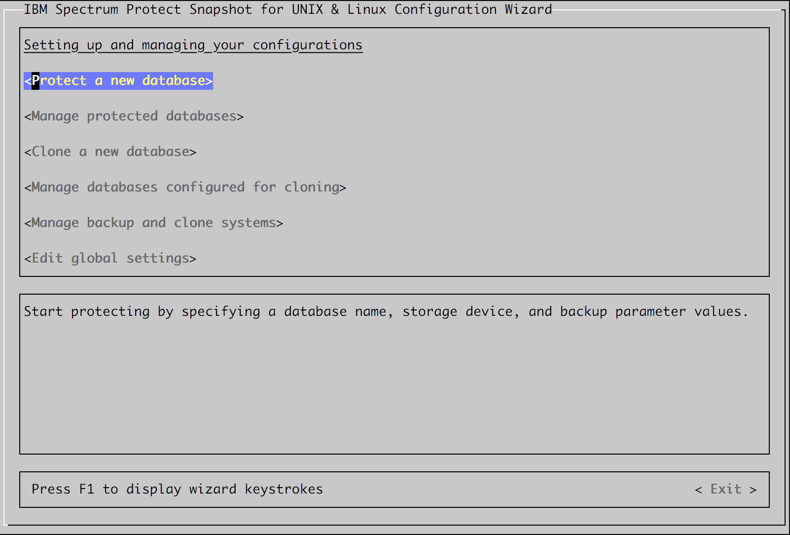790x535 pixels.
Task: Select the highlighted "Protect a new database" entry
Action: [118, 80]
